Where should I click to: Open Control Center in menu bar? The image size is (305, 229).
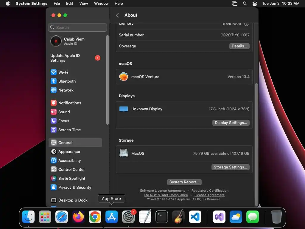255,4
